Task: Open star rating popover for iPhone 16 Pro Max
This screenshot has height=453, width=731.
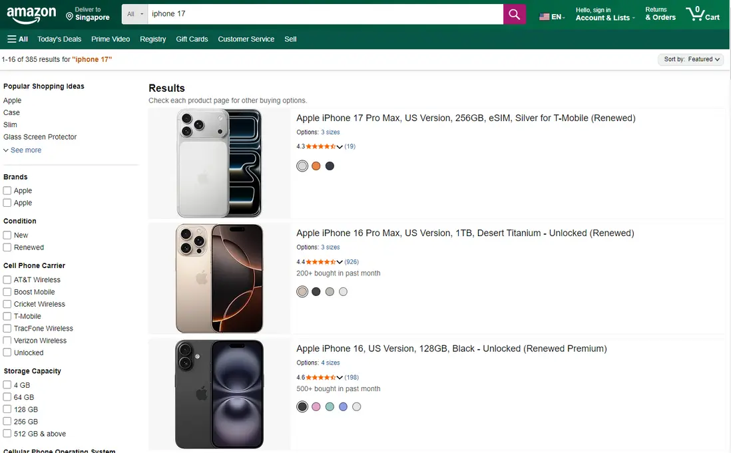Action: pos(340,262)
